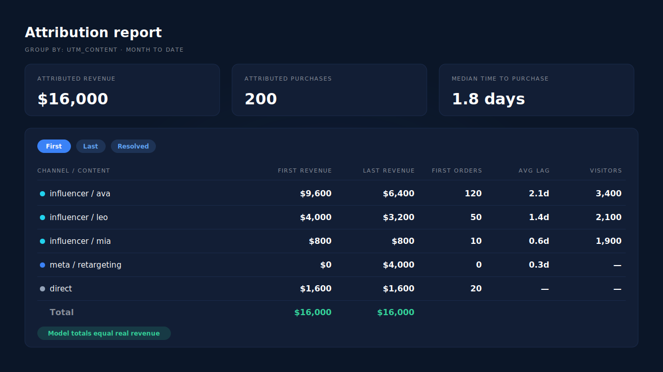Click the 2.1d average lag value

click(x=539, y=194)
